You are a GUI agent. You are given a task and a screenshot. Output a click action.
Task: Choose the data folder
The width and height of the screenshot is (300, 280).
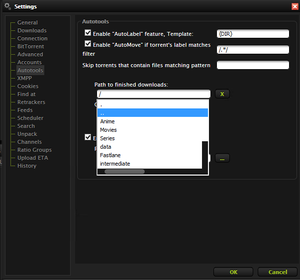[150, 147]
